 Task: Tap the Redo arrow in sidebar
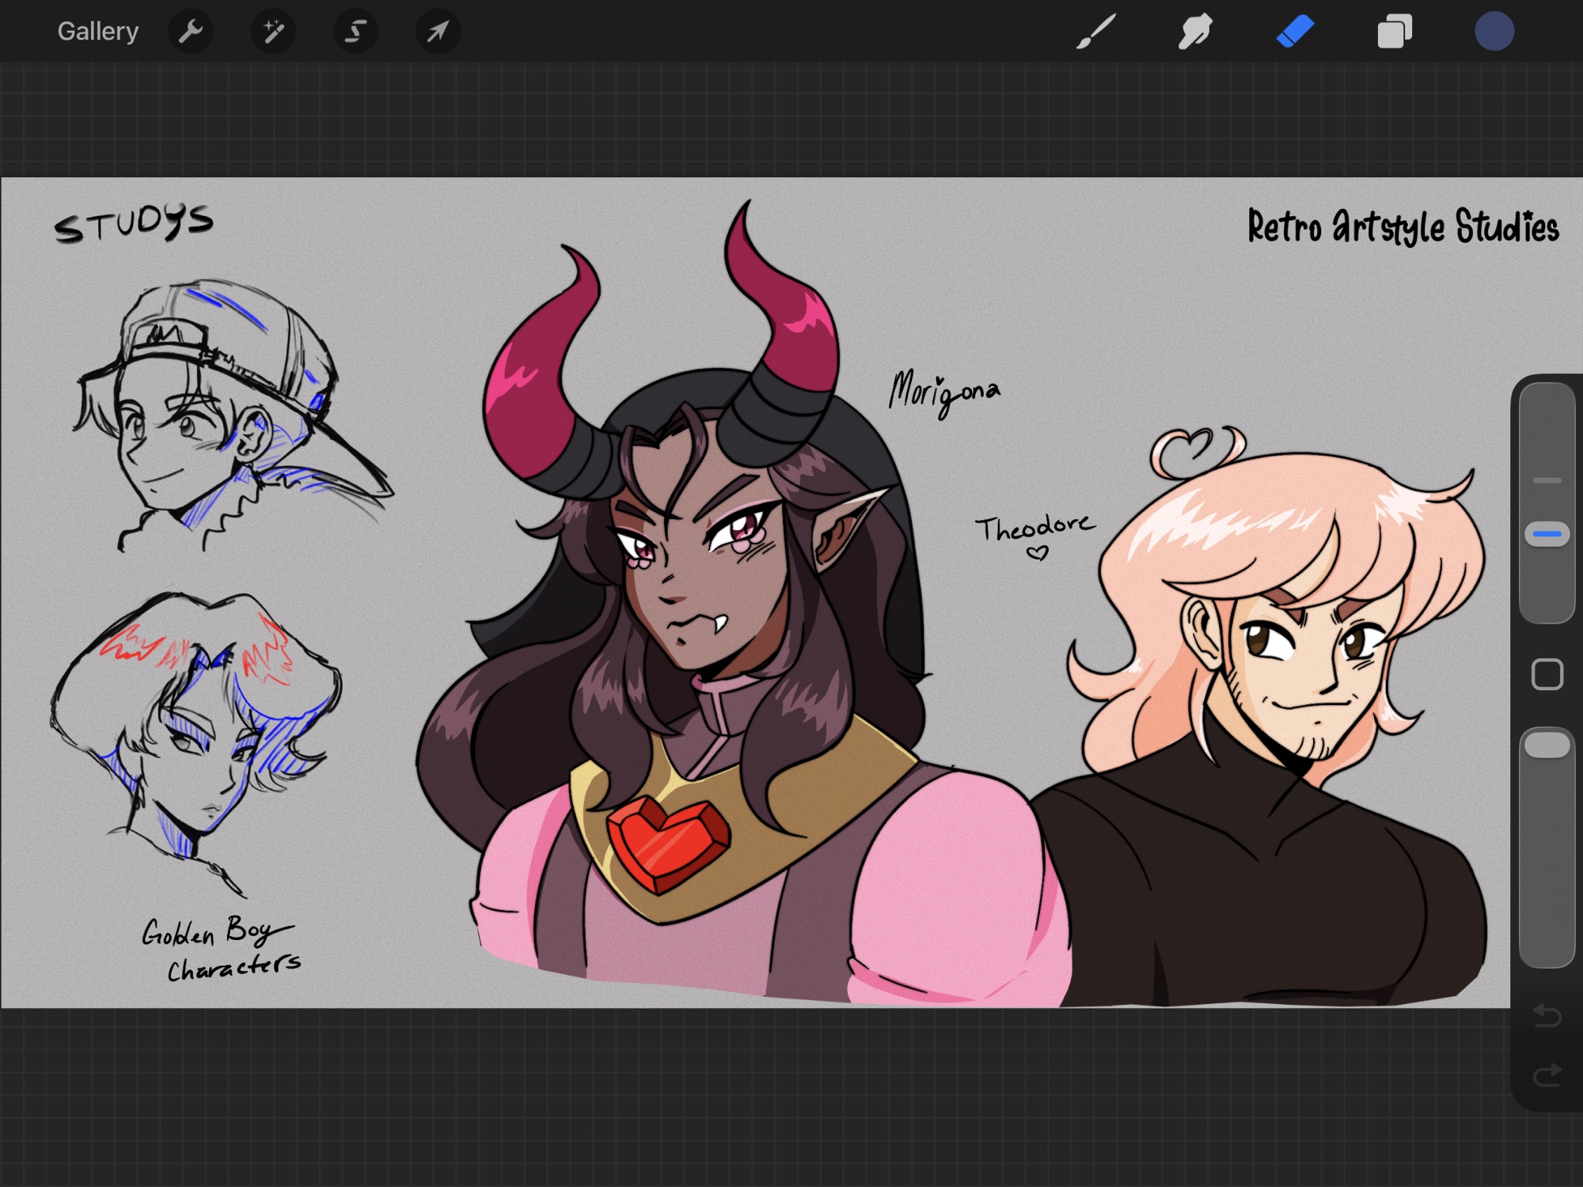click(1547, 1075)
